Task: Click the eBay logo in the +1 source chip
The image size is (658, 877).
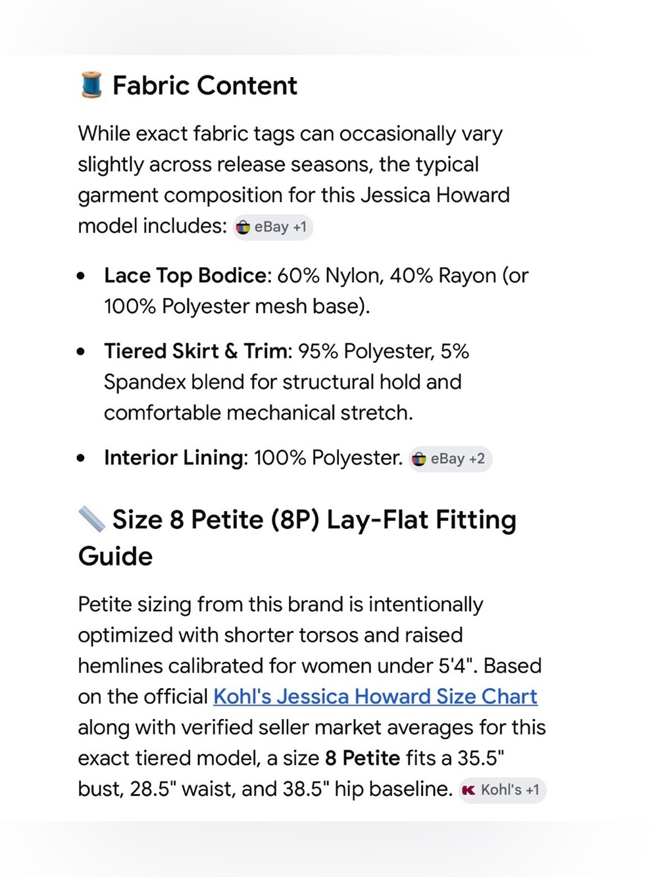Action: [x=243, y=227]
